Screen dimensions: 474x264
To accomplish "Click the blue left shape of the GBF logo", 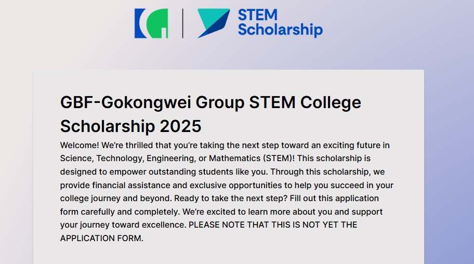I will 140,23.
